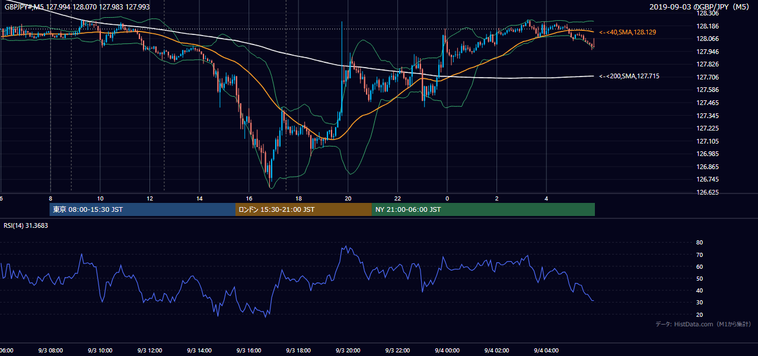The image size is (758, 356).
Task: Click the bottom time label 9/3 16:00
Action: 249,350
